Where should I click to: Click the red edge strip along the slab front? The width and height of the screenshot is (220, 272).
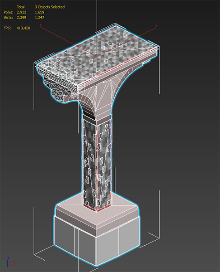(x=117, y=65)
